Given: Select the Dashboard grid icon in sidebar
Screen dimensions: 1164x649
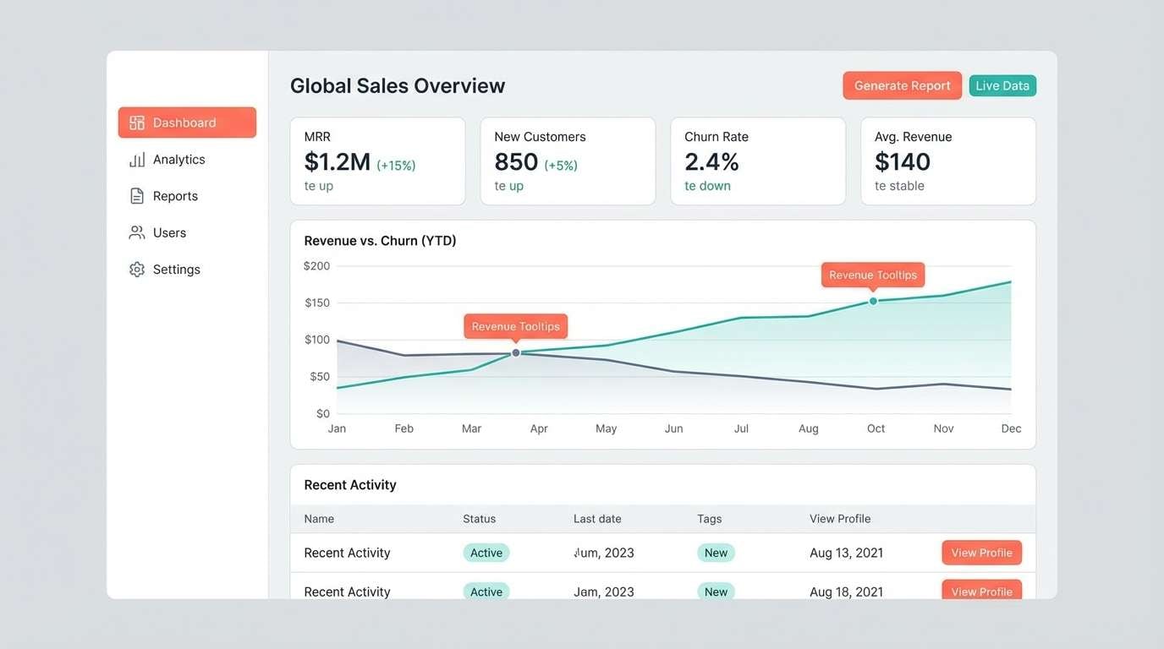Looking at the screenshot, I should point(136,122).
